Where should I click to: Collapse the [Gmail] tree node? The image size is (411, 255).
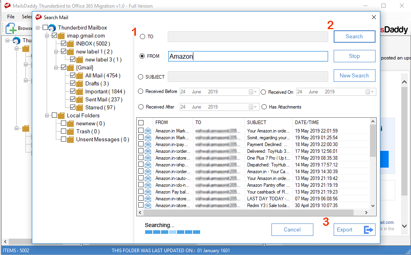coord(56,68)
